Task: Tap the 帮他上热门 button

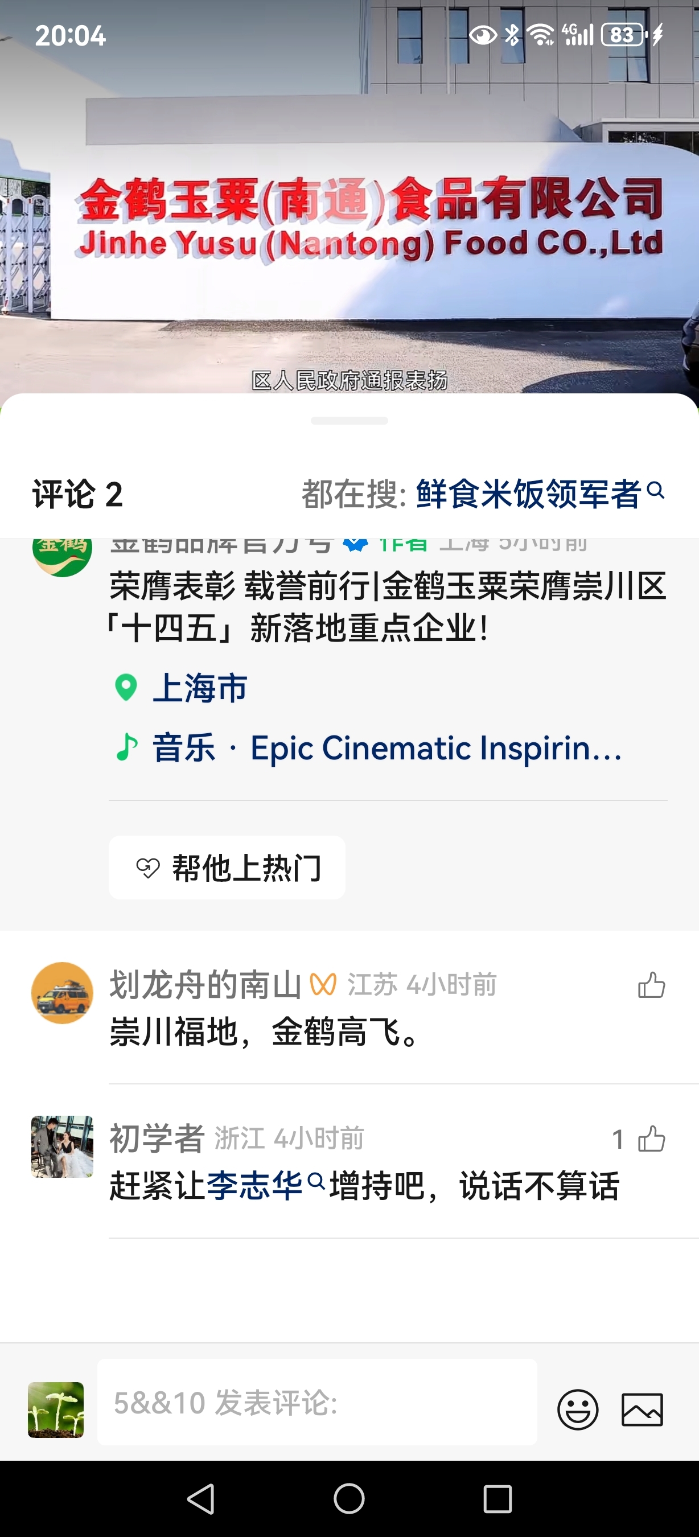Action: pyautogui.click(x=227, y=867)
